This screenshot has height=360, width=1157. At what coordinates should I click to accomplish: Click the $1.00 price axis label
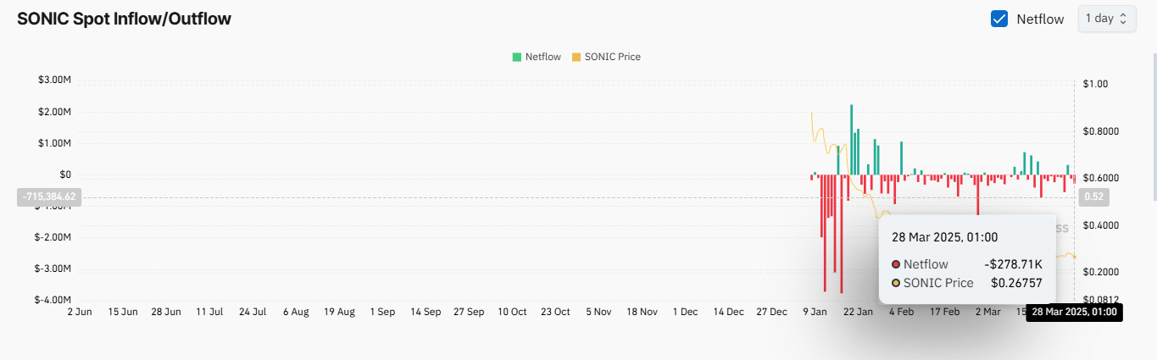click(x=1095, y=84)
